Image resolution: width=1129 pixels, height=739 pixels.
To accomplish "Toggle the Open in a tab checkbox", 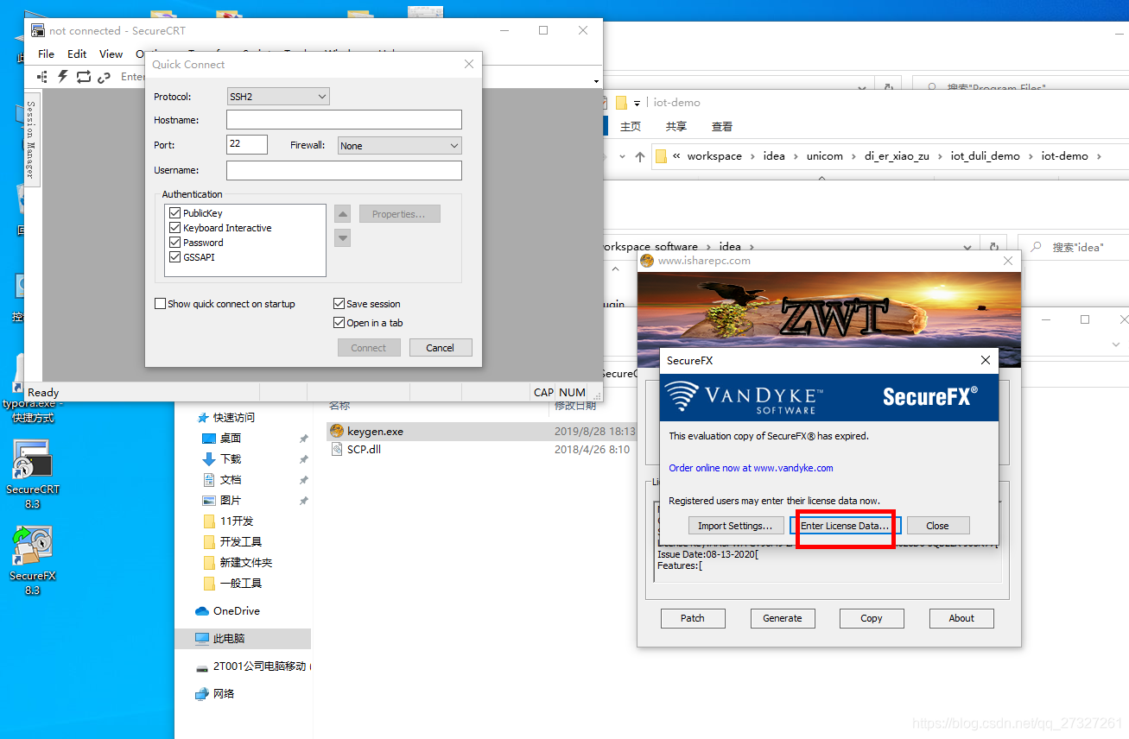I will (339, 323).
